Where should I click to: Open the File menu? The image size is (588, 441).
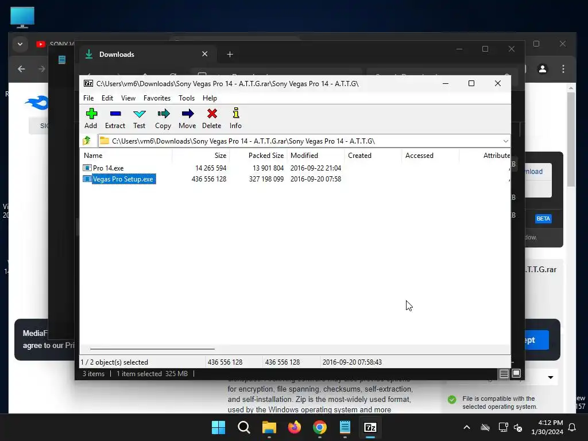coord(88,98)
